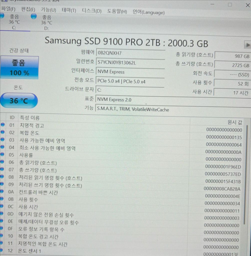Click the D: drive blue status orb
This screenshot has width=251, height=256.
(x=34, y=16)
